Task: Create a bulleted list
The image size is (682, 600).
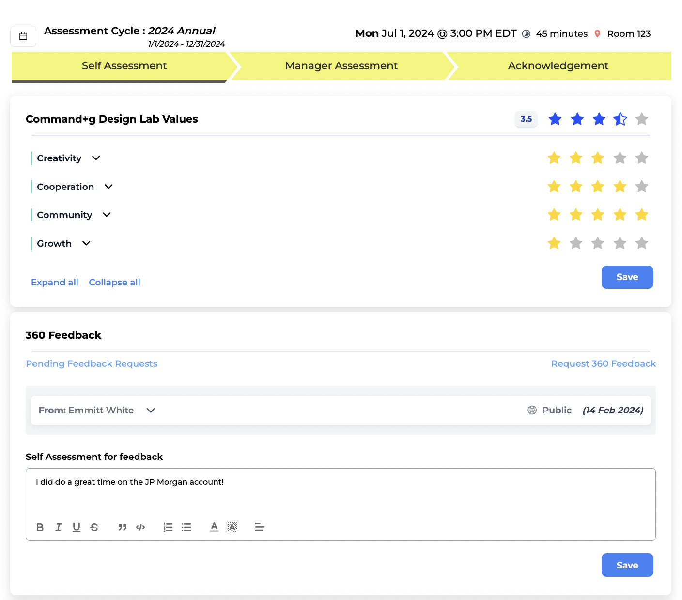Action: [186, 527]
